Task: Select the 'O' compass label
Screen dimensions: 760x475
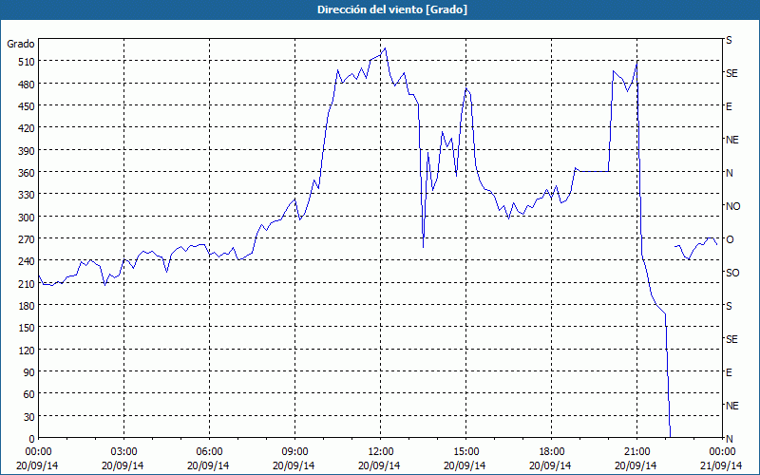Action: point(730,239)
